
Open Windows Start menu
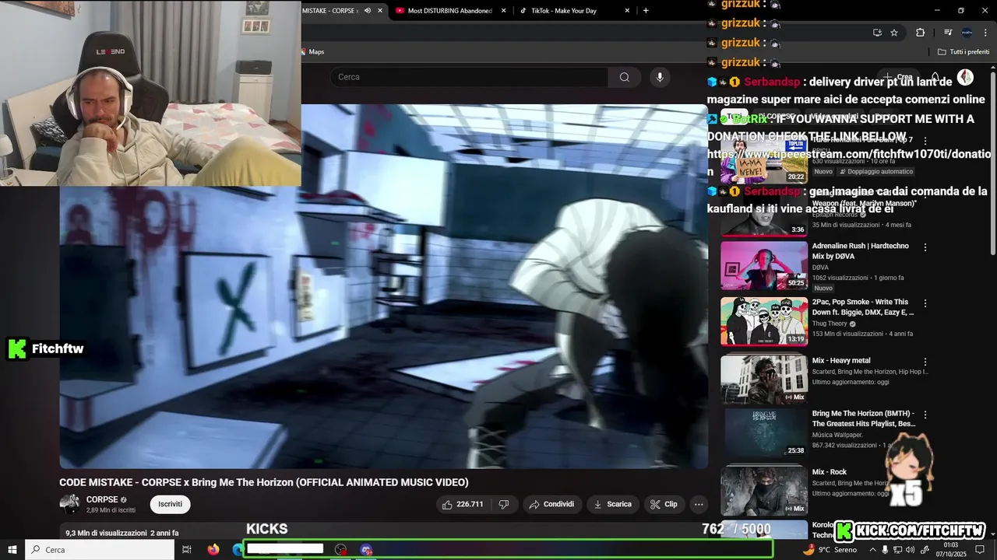pos(12,550)
